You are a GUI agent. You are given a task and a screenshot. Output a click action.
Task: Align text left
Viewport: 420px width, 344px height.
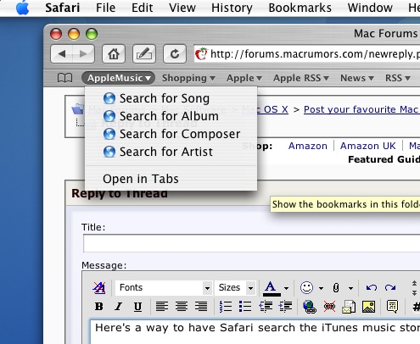[162, 307]
